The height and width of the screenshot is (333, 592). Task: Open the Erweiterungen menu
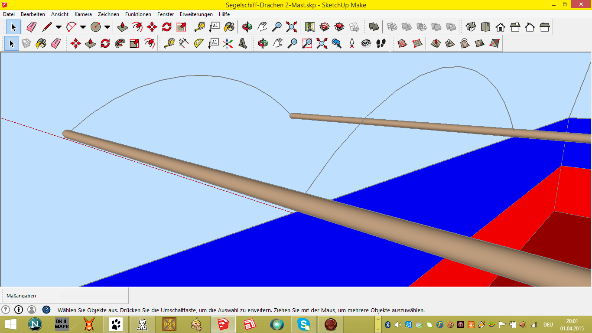tap(196, 14)
